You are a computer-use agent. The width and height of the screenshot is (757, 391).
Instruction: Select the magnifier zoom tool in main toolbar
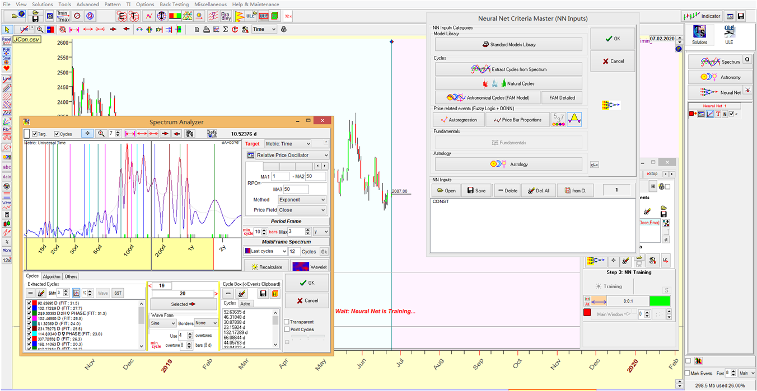click(x=41, y=29)
